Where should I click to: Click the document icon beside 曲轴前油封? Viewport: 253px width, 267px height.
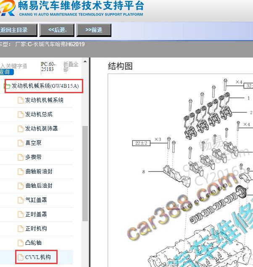tap(21, 172)
